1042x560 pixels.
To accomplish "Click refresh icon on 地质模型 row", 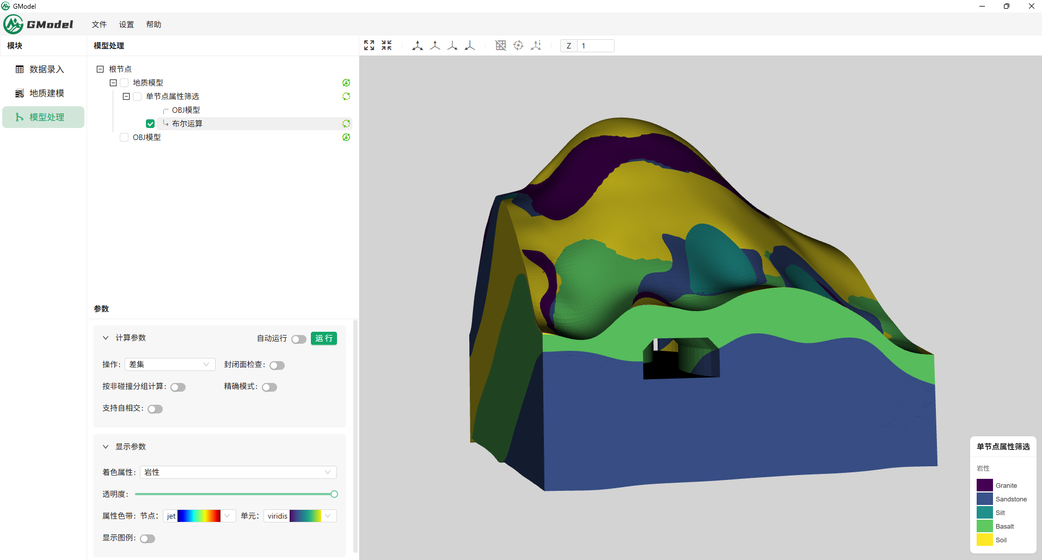I will [x=346, y=83].
